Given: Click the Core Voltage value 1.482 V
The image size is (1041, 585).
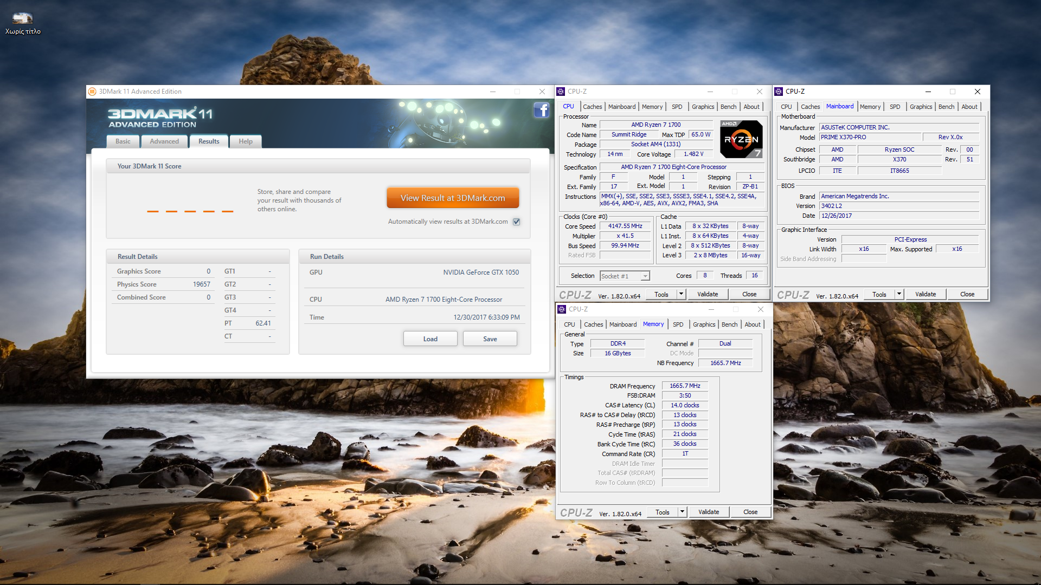Looking at the screenshot, I should coord(693,154).
